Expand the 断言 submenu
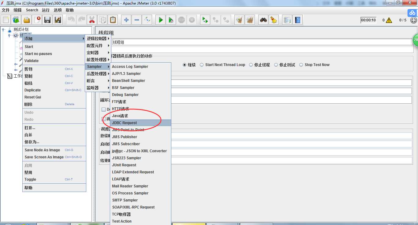This screenshot has width=418, height=225. tap(98, 81)
